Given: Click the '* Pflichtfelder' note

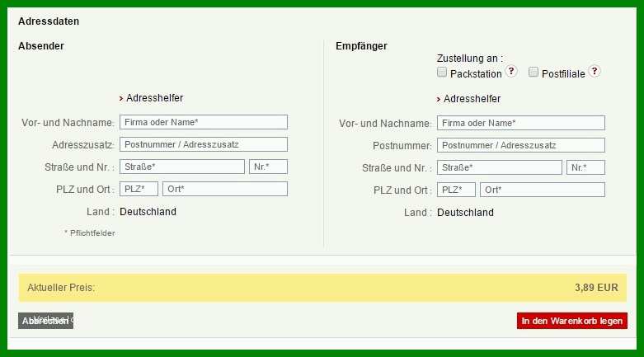Looking at the screenshot, I should point(90,233).
